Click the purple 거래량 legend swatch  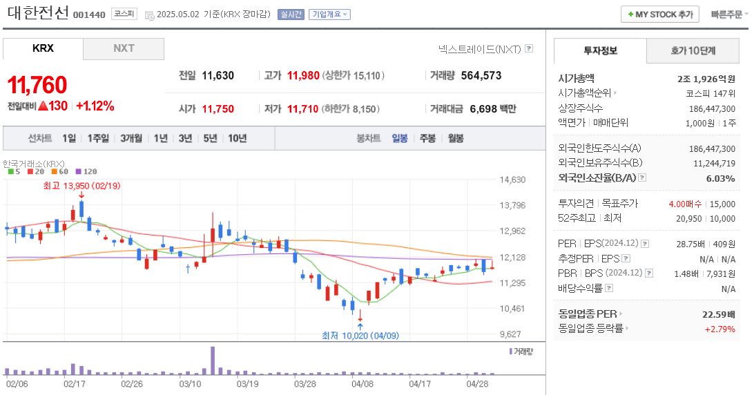(x=511, y=351)
